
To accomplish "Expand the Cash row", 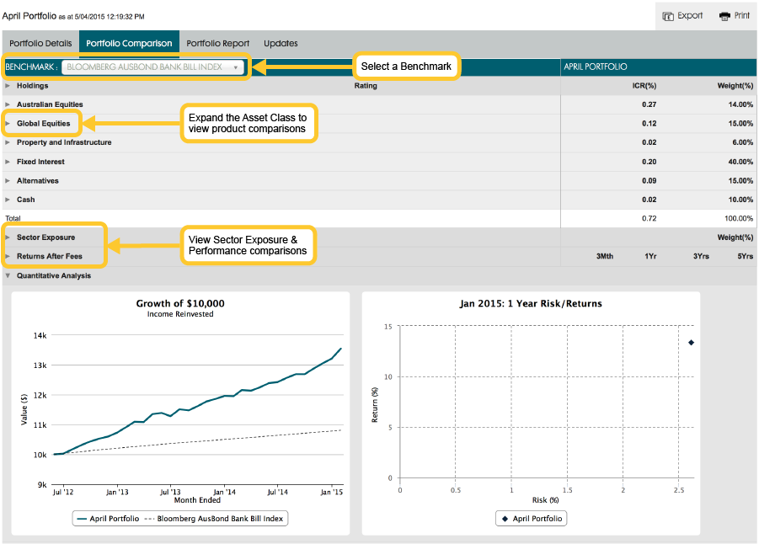I will pyautogui.click(x=8, y=200).
